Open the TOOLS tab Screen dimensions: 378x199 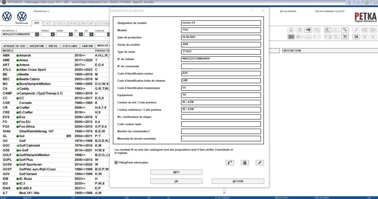click(x=61, y=24)
